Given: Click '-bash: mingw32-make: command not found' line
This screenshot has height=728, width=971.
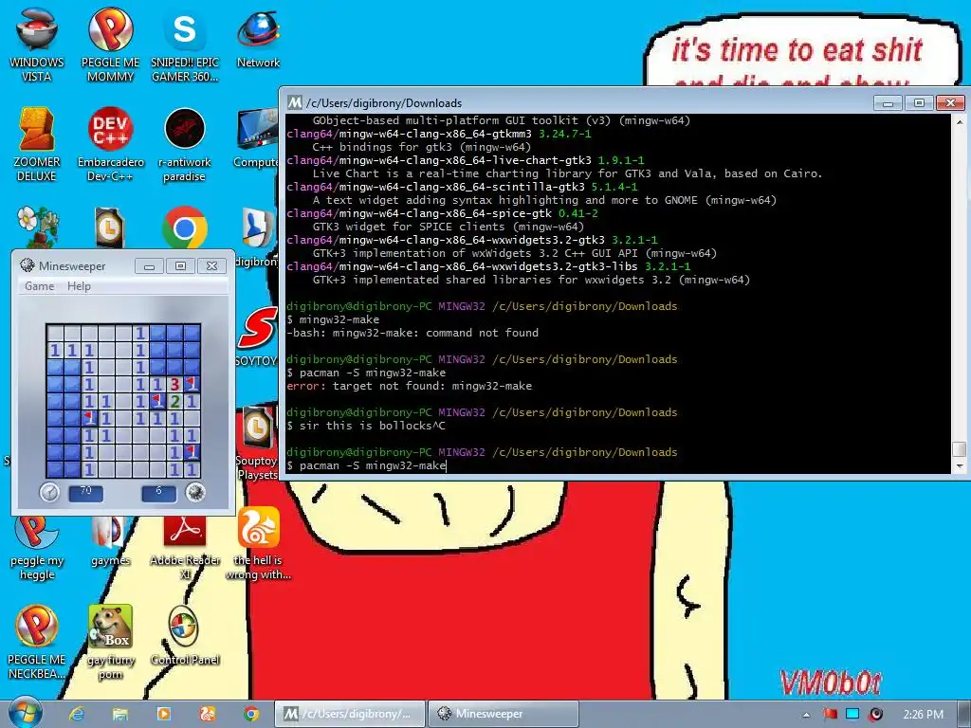Looking at the screenshot, I should click(412, 333).
